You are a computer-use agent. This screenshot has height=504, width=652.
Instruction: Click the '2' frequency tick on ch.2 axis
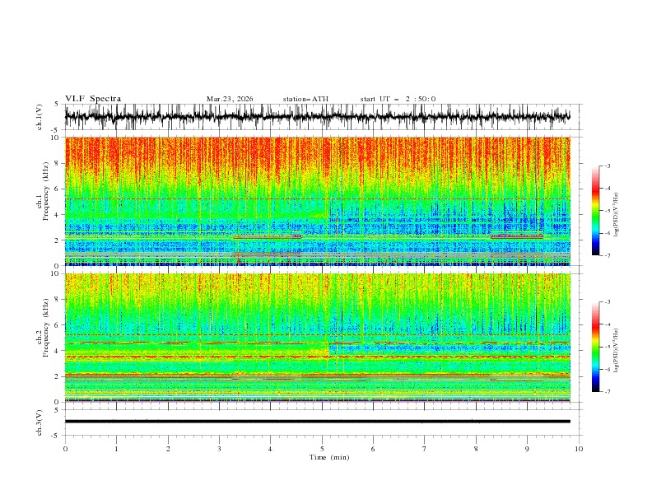coord(58,376)
